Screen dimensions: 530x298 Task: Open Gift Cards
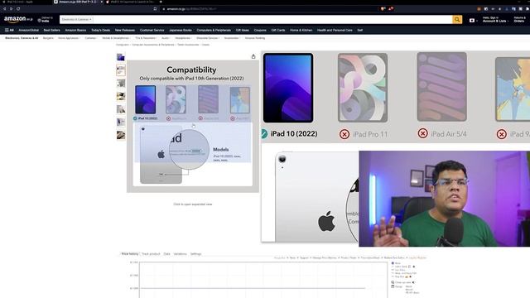[x=278, y=30]
